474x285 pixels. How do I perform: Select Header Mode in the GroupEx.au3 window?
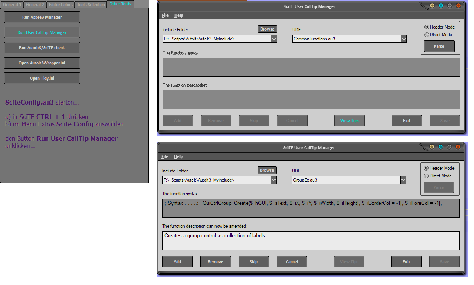426,168
